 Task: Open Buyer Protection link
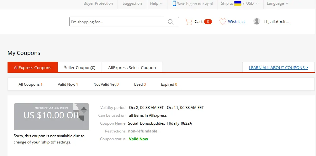click(98, 3)
